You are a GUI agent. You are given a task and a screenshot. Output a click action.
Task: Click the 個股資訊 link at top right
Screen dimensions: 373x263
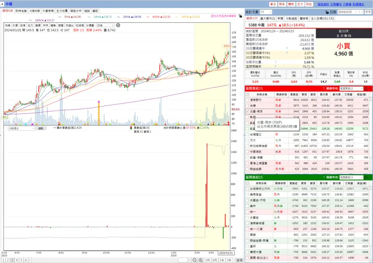323,4
